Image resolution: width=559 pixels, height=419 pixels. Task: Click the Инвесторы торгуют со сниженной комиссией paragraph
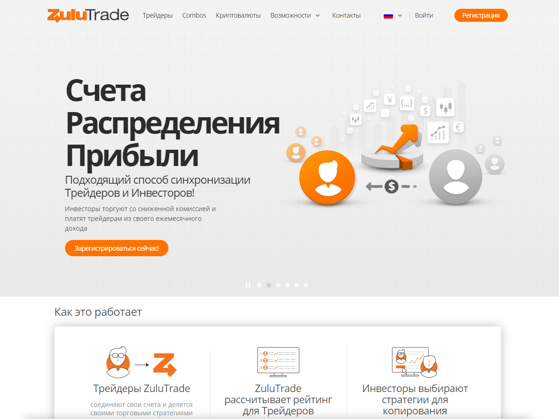140,219
